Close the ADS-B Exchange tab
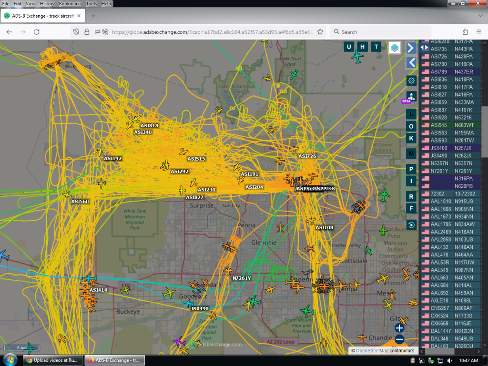This screenshot has width=488, height=366. pyautogui.click(x=79, y=16)
